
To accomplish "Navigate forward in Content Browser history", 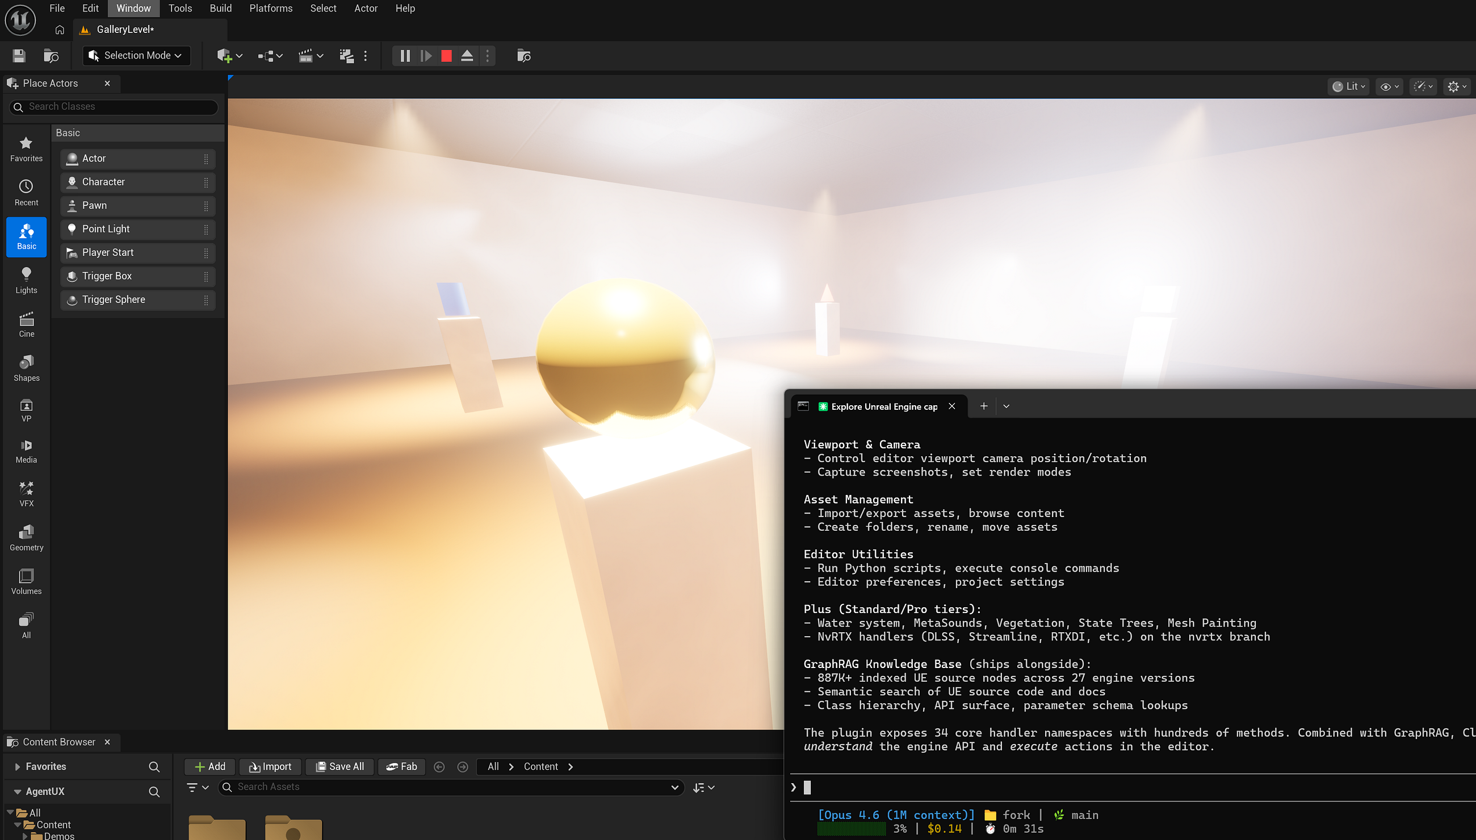I will [x=463, y=767].
